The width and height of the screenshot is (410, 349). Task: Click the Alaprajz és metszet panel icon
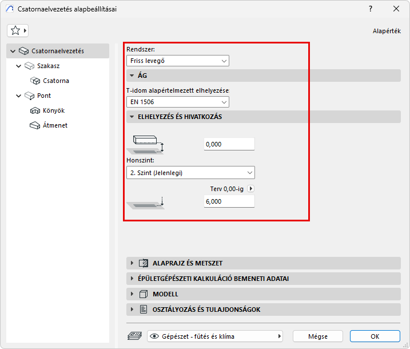144,263
